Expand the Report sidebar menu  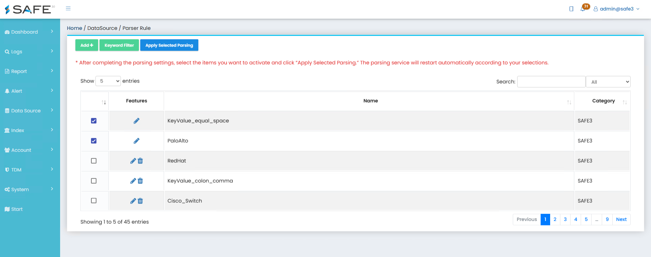(30, 71)
